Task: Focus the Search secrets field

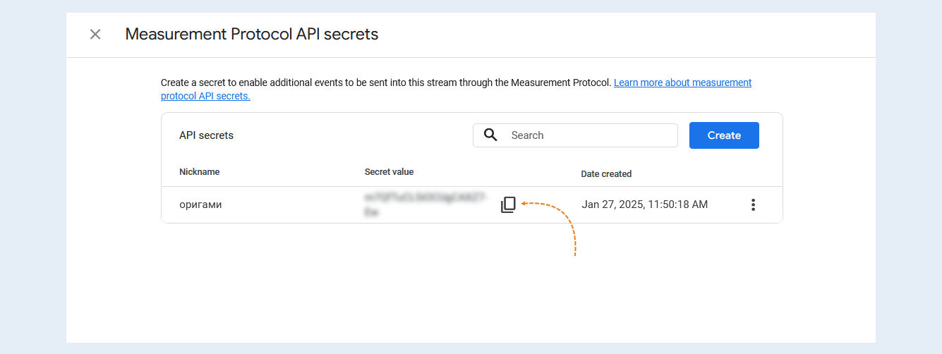Action: pos(575,135)
